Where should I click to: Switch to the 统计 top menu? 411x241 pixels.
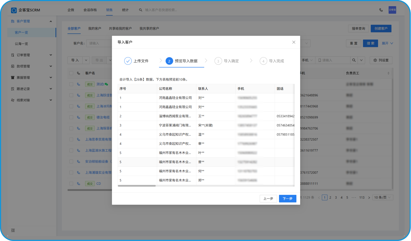tap(125, 10)
